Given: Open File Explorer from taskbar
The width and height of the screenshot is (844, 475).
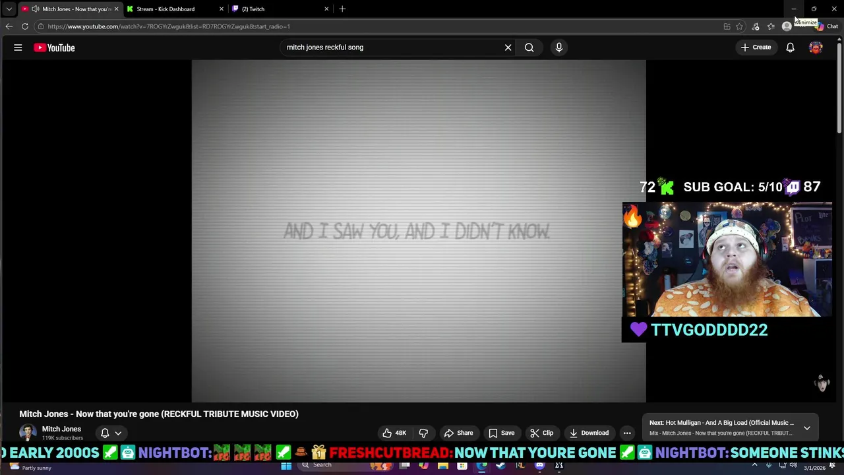Looking at the screenshot, I should 443,466.
